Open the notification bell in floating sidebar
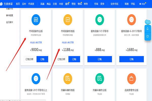This screenshot has width=152, height=101. click(x=147, y=29)
